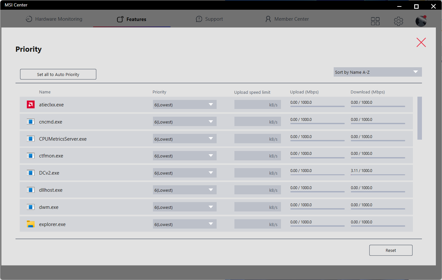Click the process list vertical scrollbar
The height and width of the screenshot is (280, 442).
(420, 118)
